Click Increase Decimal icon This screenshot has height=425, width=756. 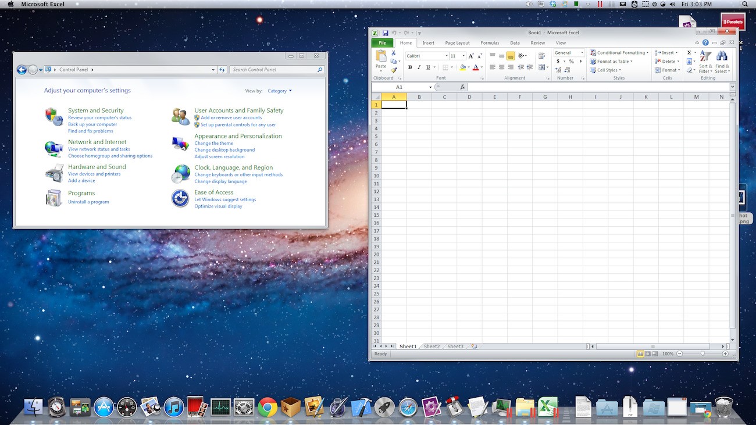coord(558,70)
